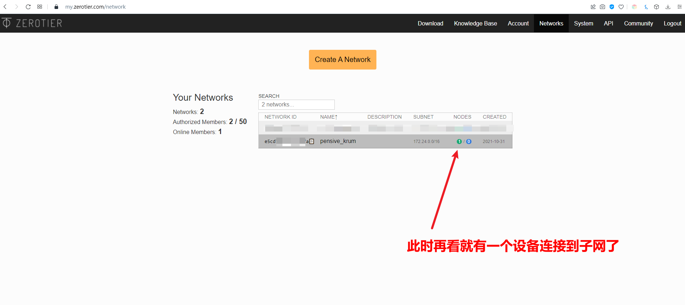Bookmark the page with the heart icon
The image size is (685, 305).
[x=621, y=7]
